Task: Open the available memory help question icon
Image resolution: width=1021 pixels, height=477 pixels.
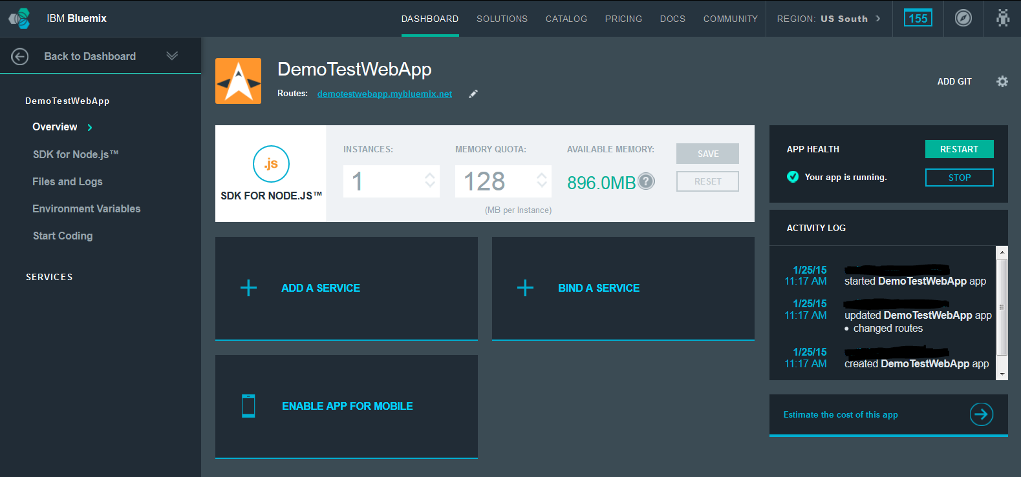Action: tap(646, 181)
